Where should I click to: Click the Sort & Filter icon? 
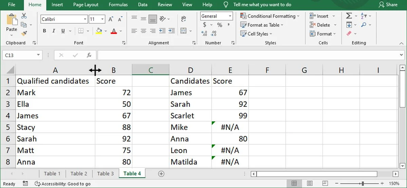pos(364,16)
